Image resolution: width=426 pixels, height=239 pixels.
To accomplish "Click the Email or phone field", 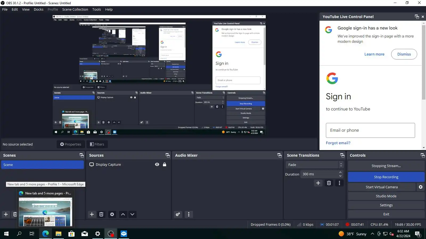I will tap(370, 130).
